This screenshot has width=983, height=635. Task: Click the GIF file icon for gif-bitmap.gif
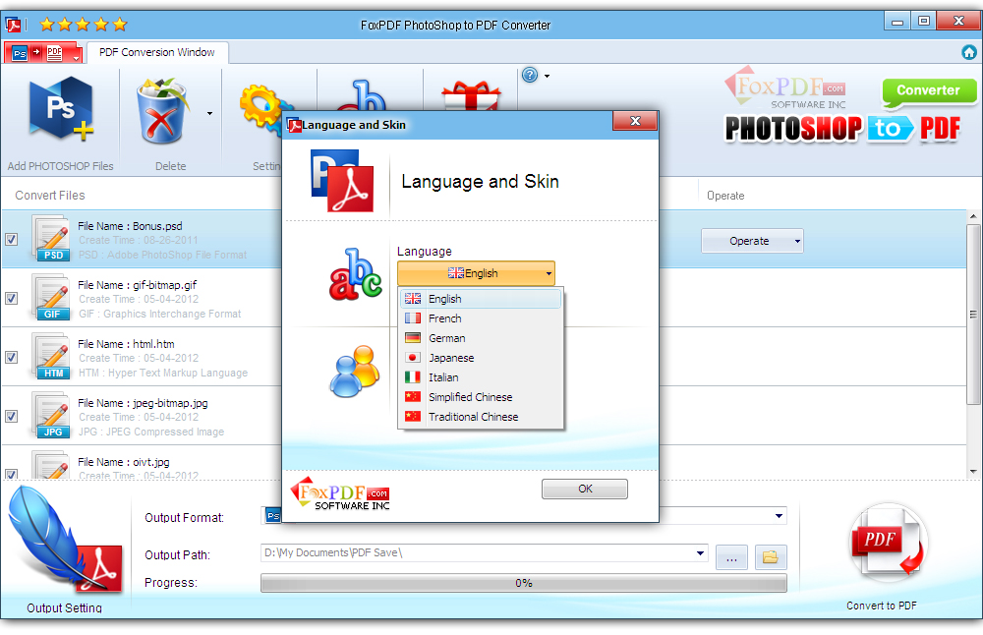click(x=52, y=297)
